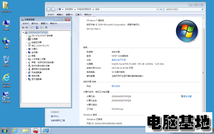The width and height of the screenshot is (214, 134).
Task: Expand the 磁盘驱动器 node
Action: click(26, 43)
